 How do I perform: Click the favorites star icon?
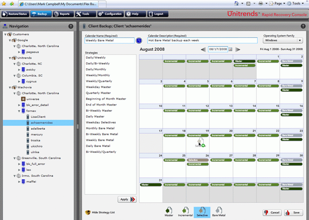click(x=4, y=4)
